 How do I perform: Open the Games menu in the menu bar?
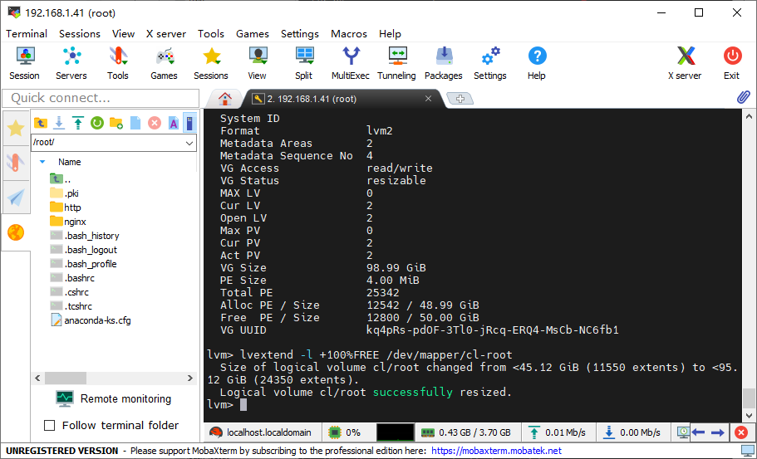253,34
